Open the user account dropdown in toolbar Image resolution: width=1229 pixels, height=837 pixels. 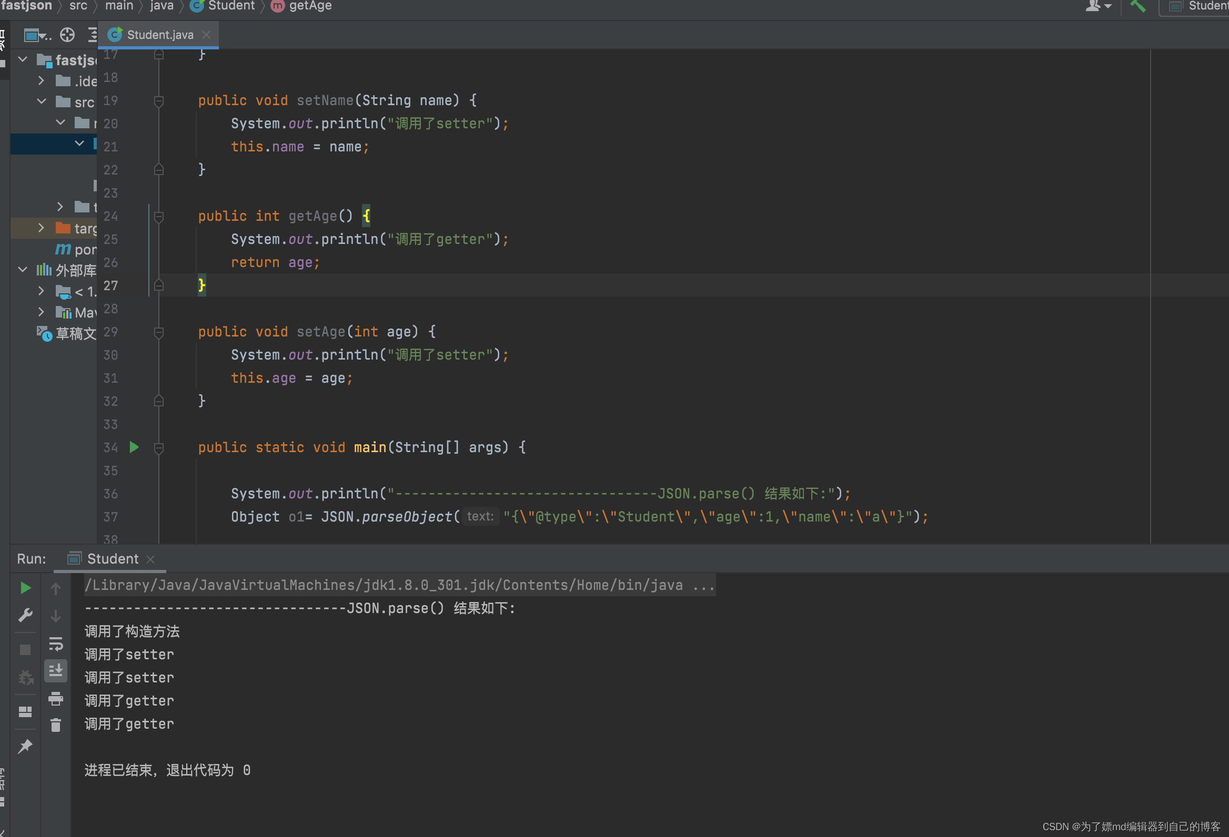(1099, 6)
